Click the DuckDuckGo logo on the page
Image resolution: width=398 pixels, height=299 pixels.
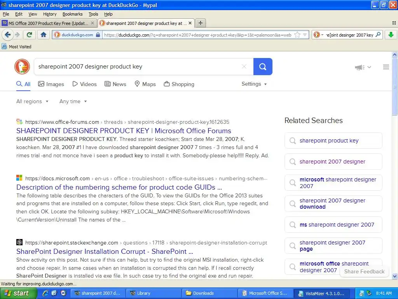pyautogui.click(x=22, y=67)
